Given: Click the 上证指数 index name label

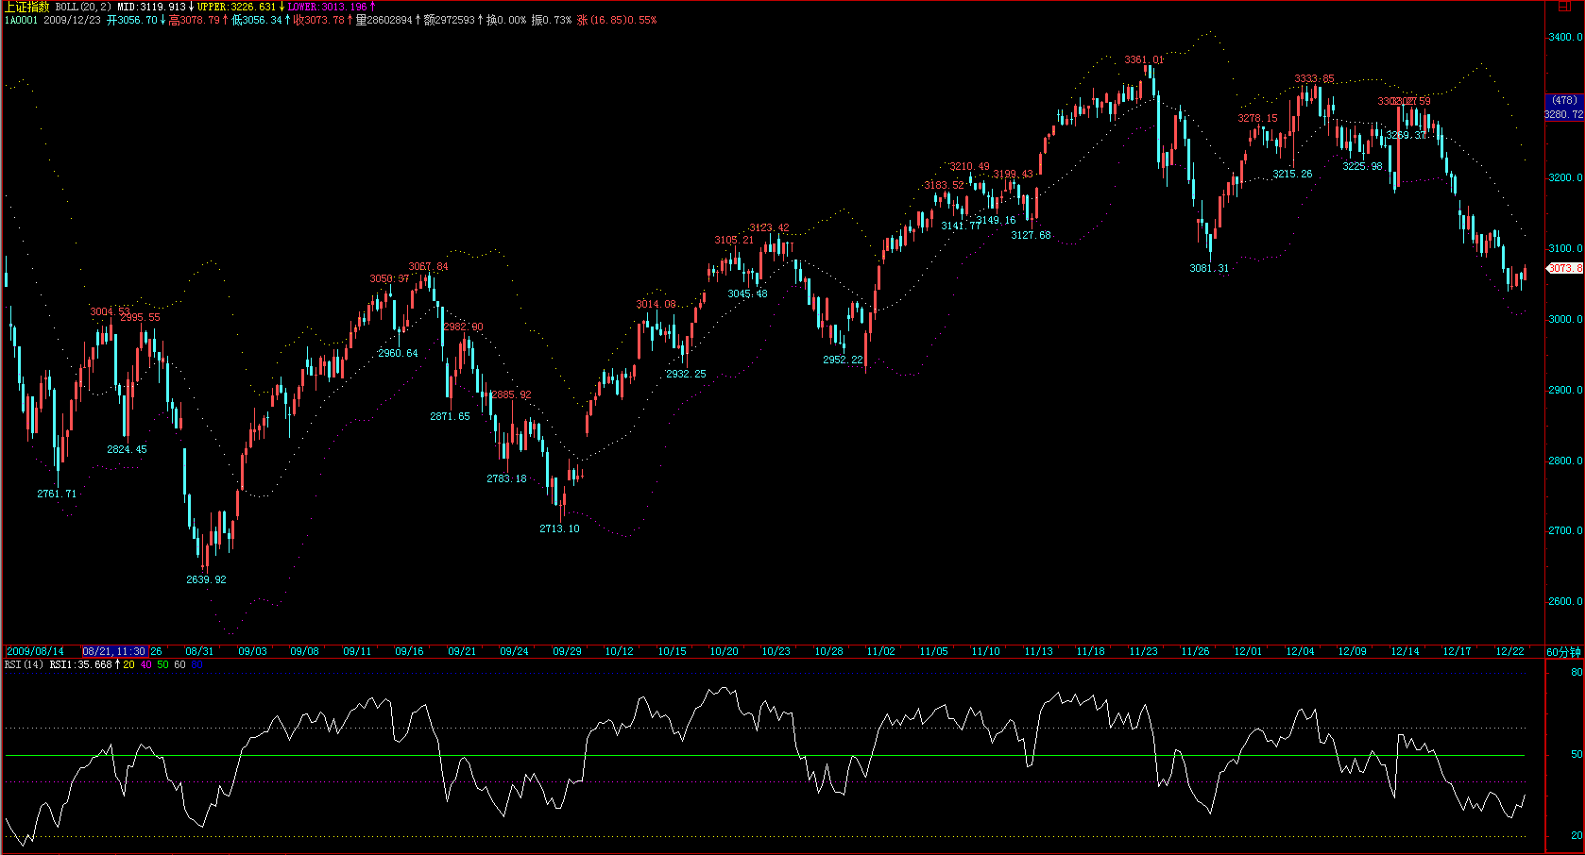Looking at the screenshot, I should [26, 7].
